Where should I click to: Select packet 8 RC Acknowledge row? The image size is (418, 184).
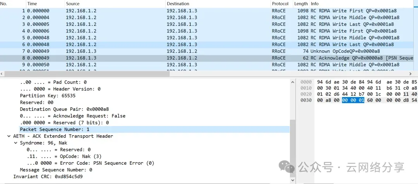pyautogui.click(x=155, y=58)
